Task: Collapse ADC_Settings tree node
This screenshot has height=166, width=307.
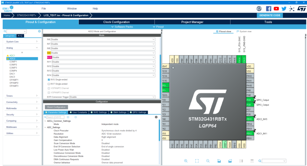Action: click(x=45, y=127)
